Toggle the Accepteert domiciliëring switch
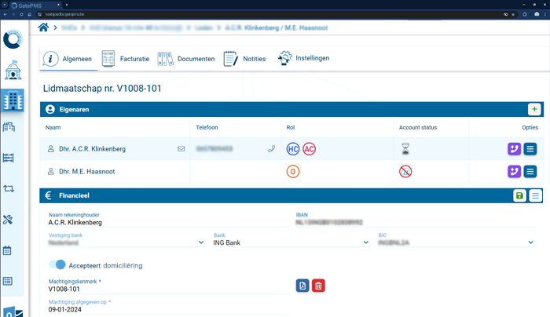 (x=57, y=265)
